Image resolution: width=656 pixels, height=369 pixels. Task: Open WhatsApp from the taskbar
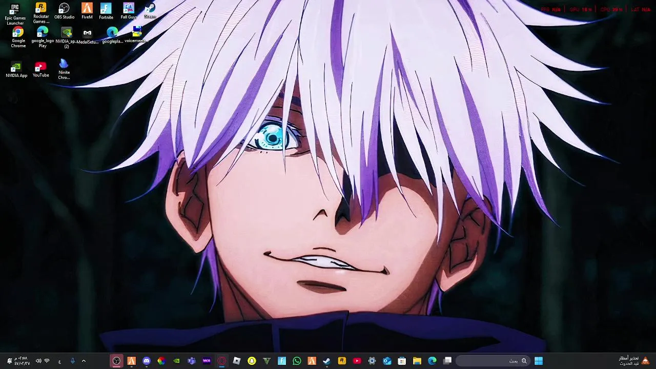(297, 361)
